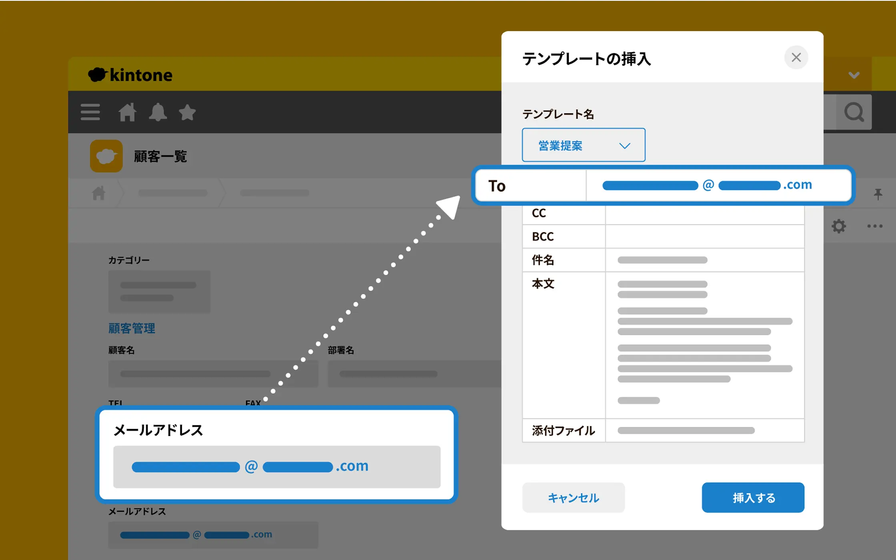This screenshot has width=896, height=560.
Task: Go to the kintone home icon
Action: coord(127,112)
